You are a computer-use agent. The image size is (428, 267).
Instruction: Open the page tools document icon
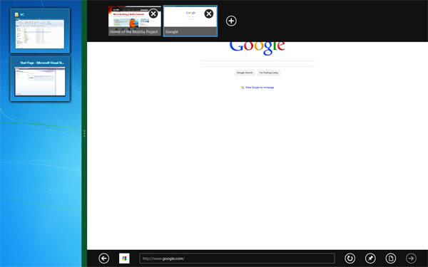[x=391, y=258]
